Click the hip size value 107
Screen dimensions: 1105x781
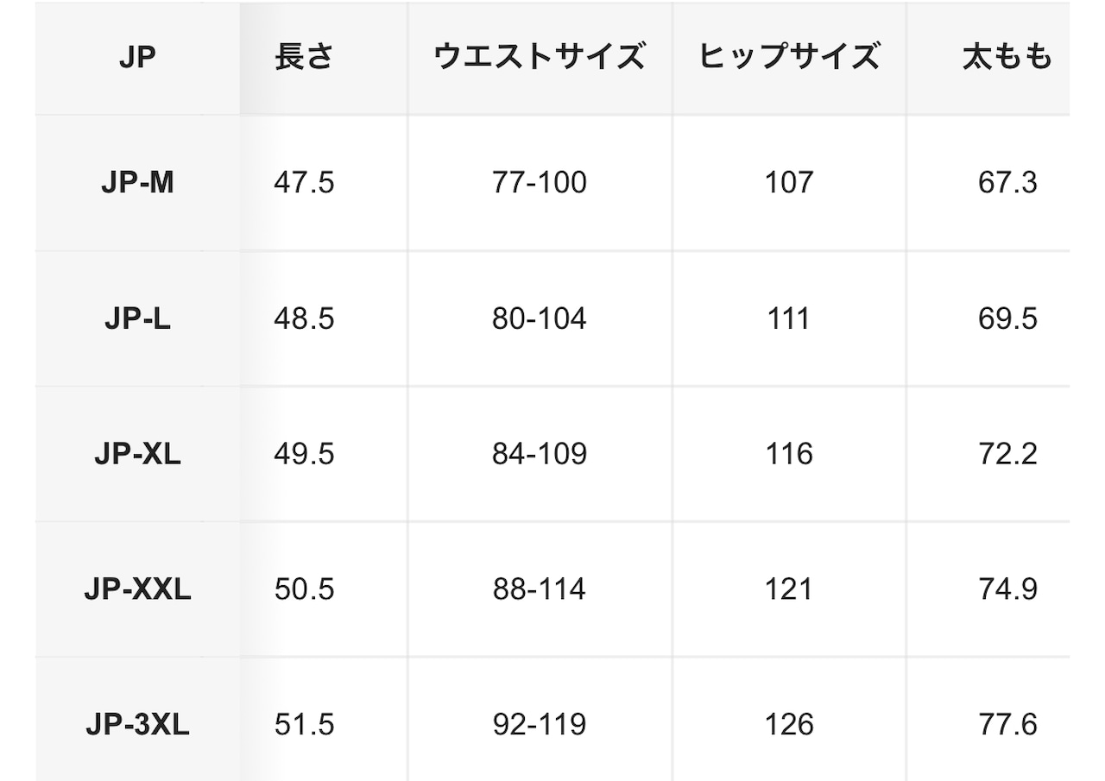point(789,182)
